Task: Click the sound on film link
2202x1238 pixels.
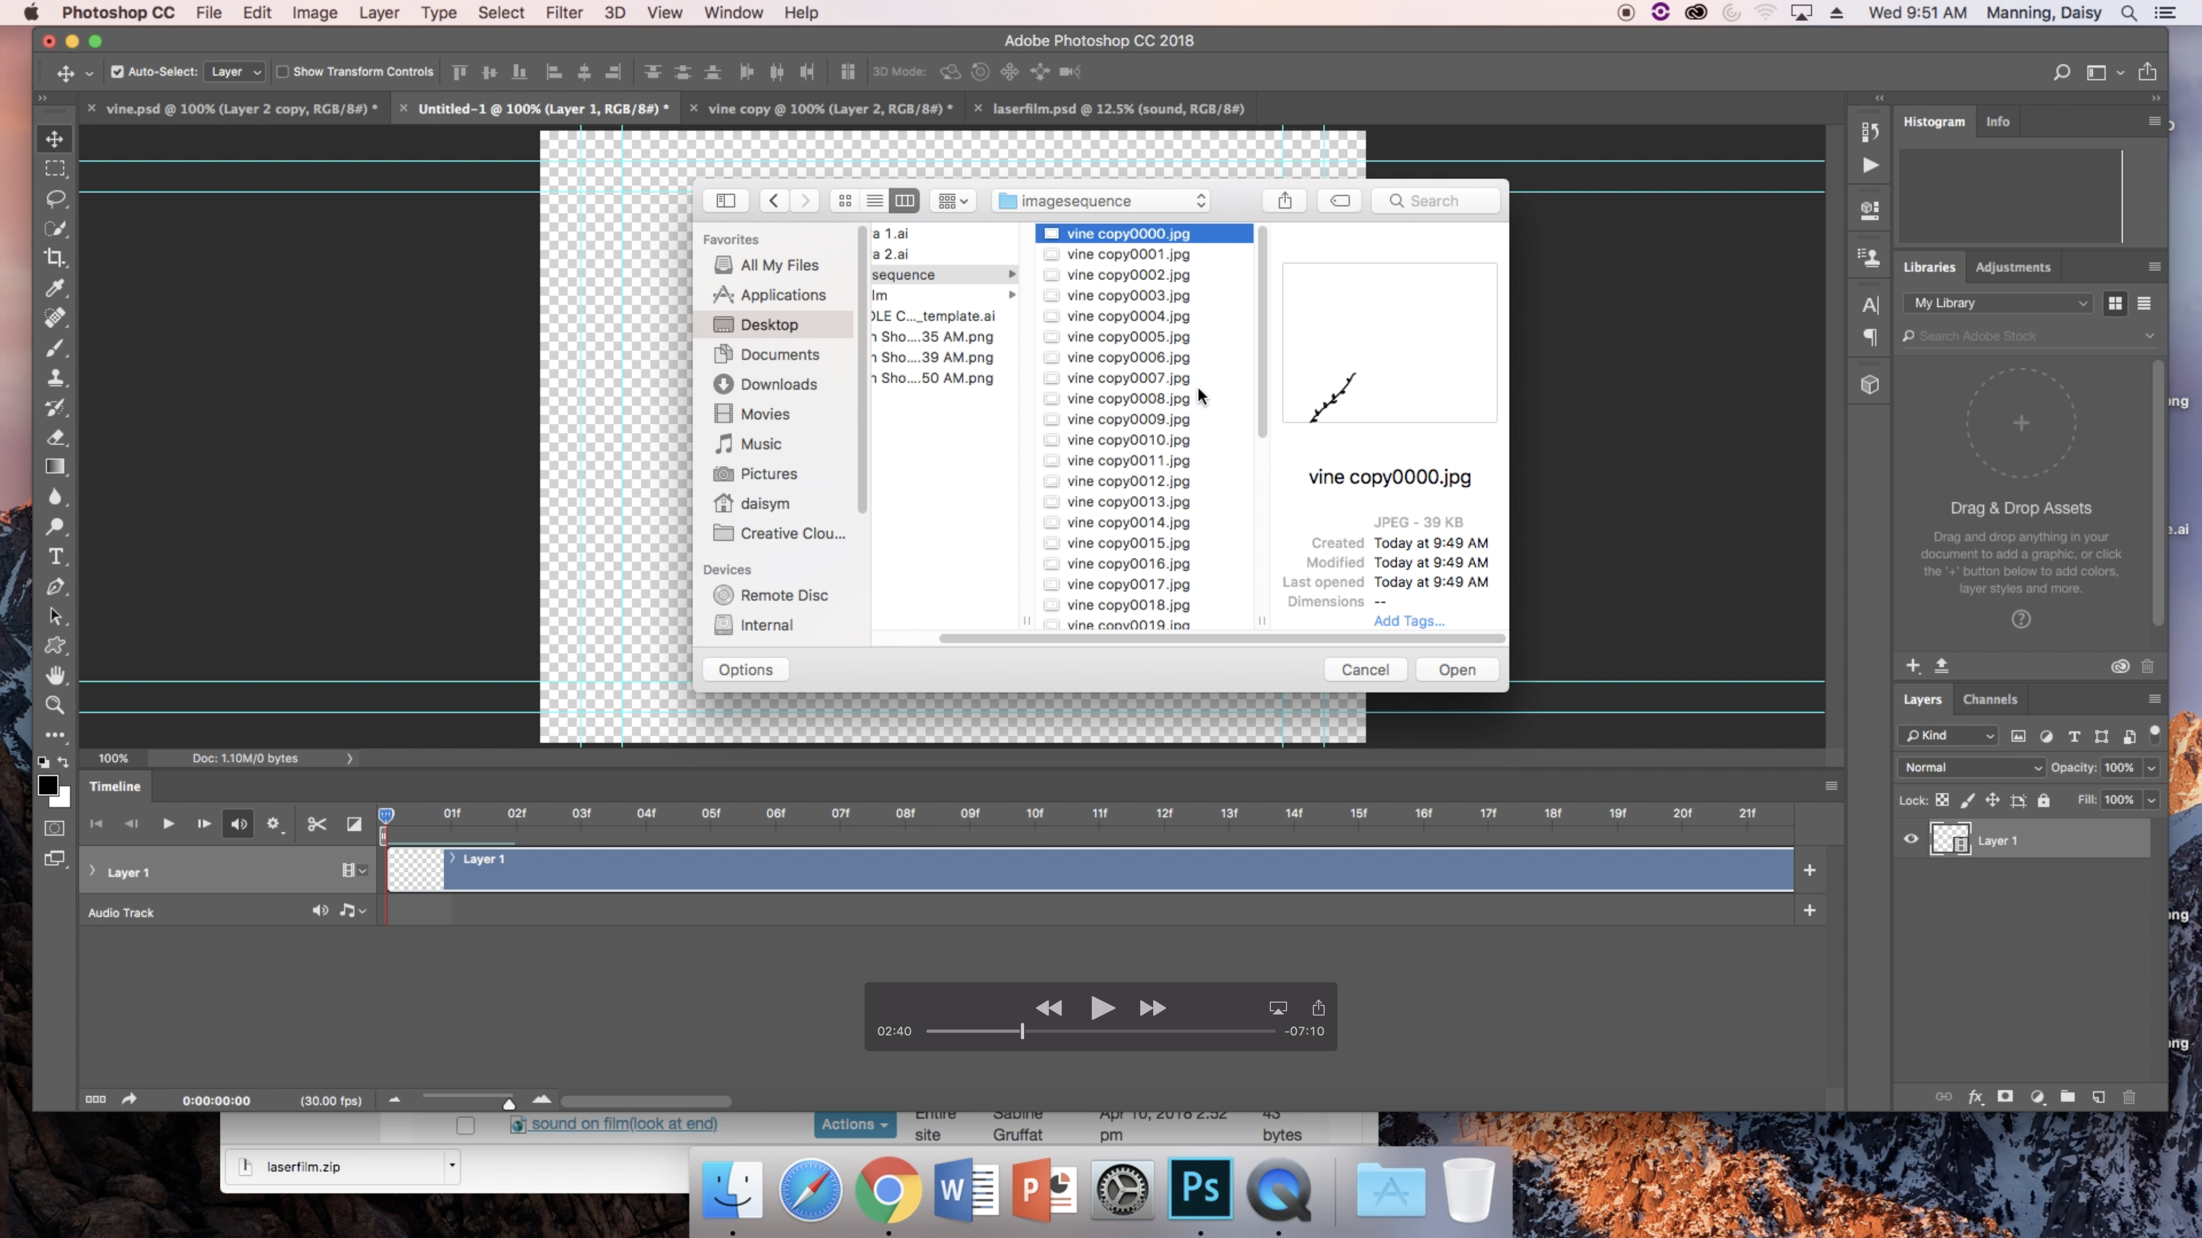Action: [624, 1125]
